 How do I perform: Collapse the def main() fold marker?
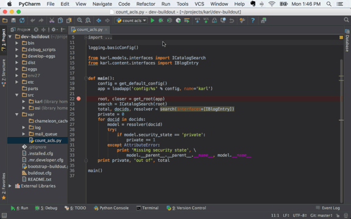point(86,78)
